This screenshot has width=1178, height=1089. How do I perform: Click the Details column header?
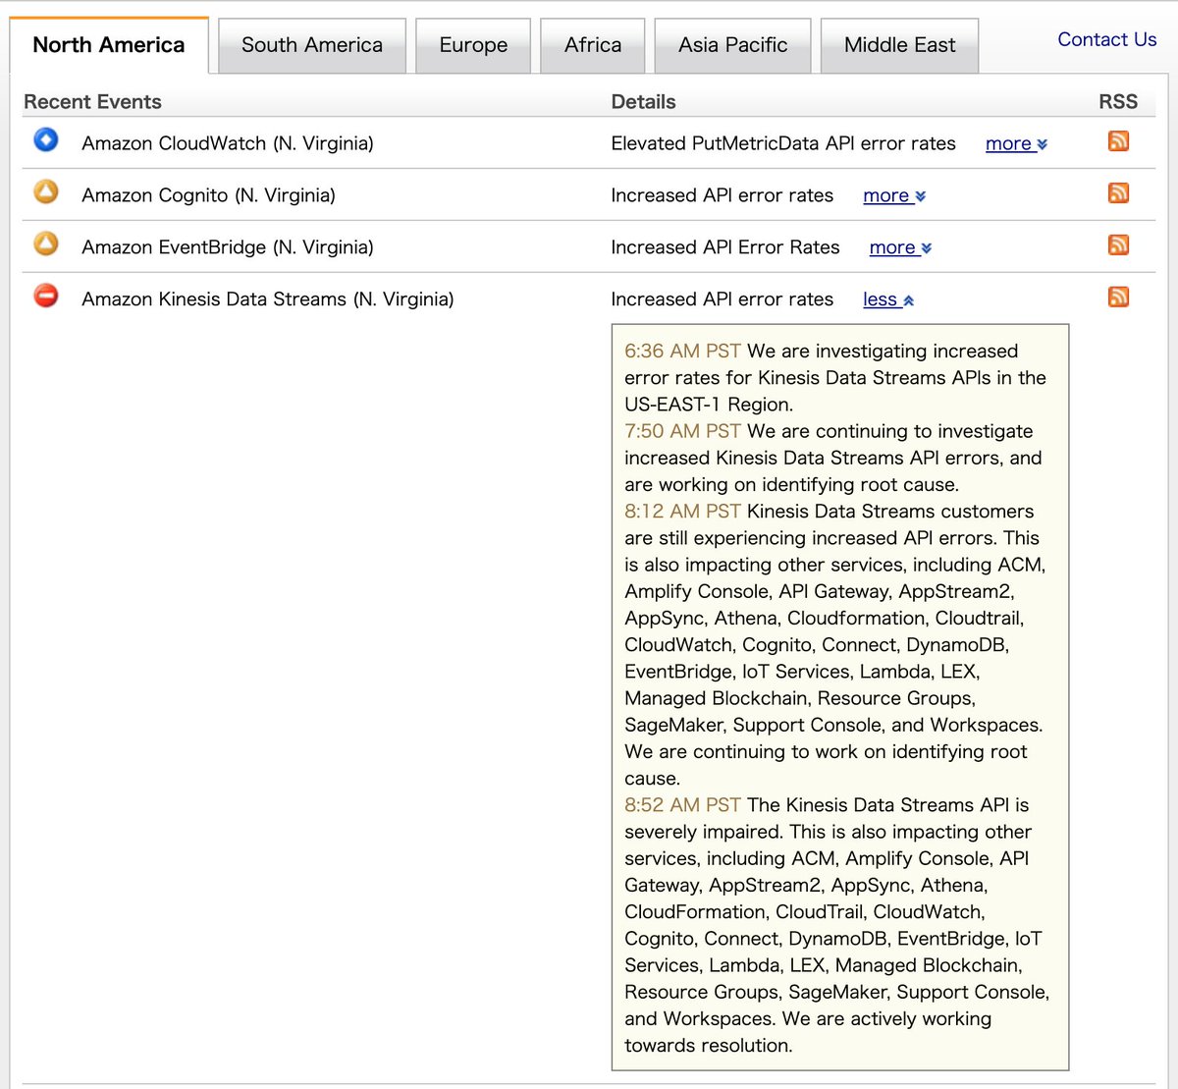pyautogui.click(x=643, y=101)
